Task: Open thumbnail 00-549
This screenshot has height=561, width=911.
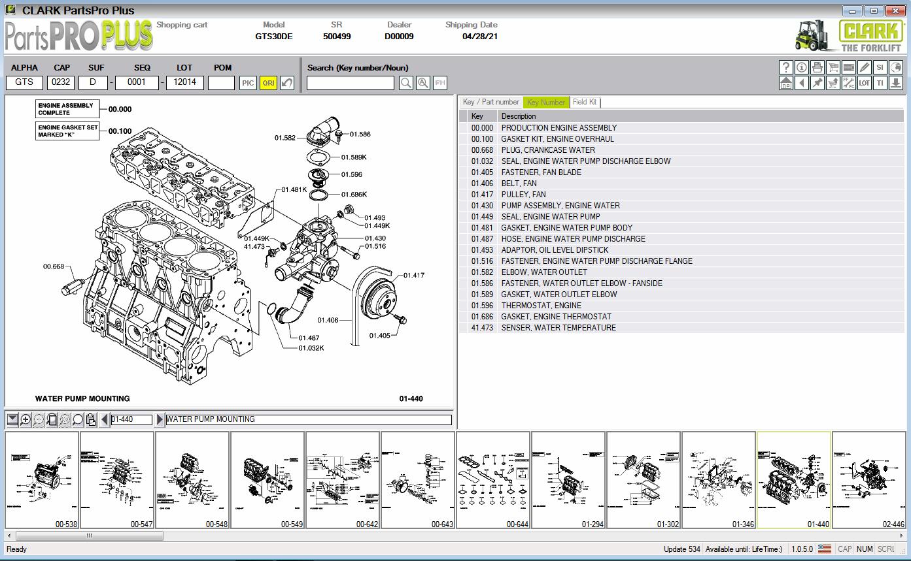Action: point(267,480)
